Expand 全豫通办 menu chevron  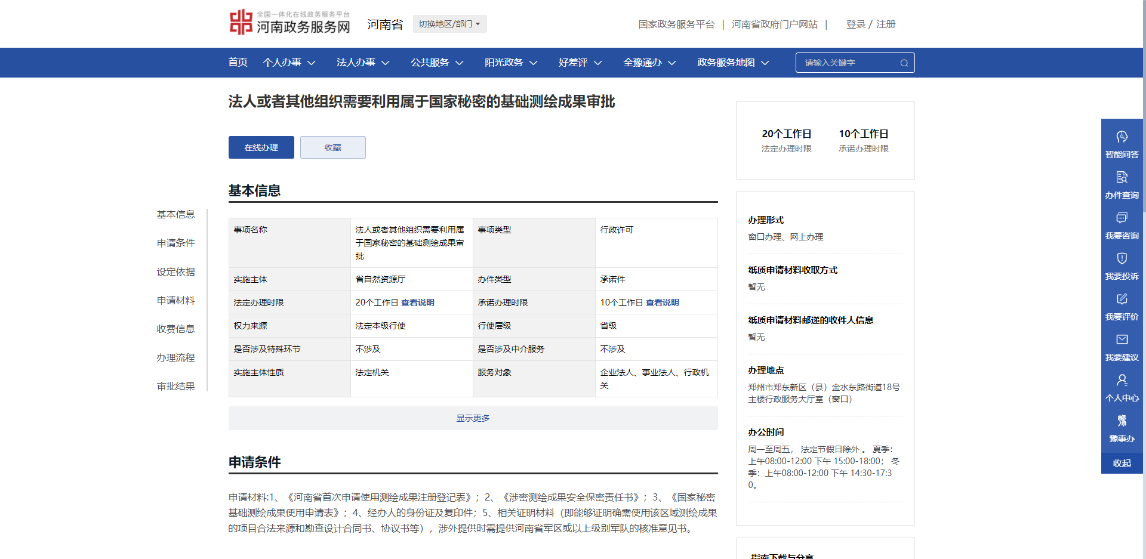click(x=672, y=63)
